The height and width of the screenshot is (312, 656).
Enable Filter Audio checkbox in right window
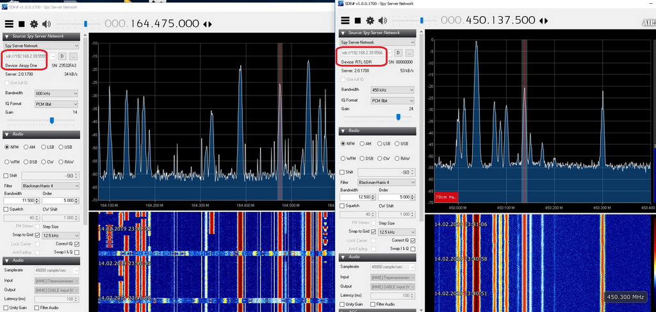(373, 304)
